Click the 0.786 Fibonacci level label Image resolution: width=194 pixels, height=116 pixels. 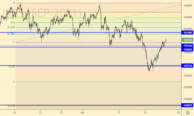click(x=11, y=34)
